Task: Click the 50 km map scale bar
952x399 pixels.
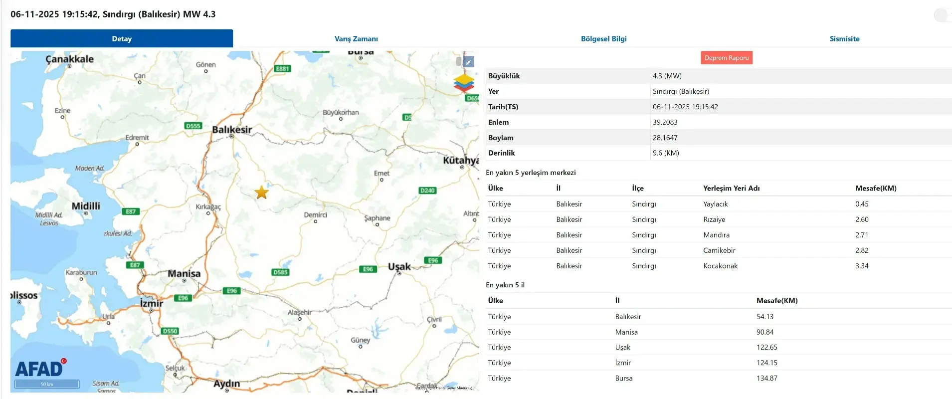Action: coord(47,384)
